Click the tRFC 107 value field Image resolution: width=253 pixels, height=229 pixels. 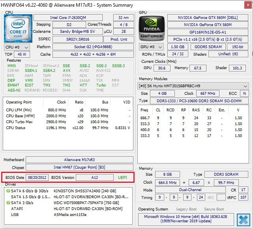point(243,197)
